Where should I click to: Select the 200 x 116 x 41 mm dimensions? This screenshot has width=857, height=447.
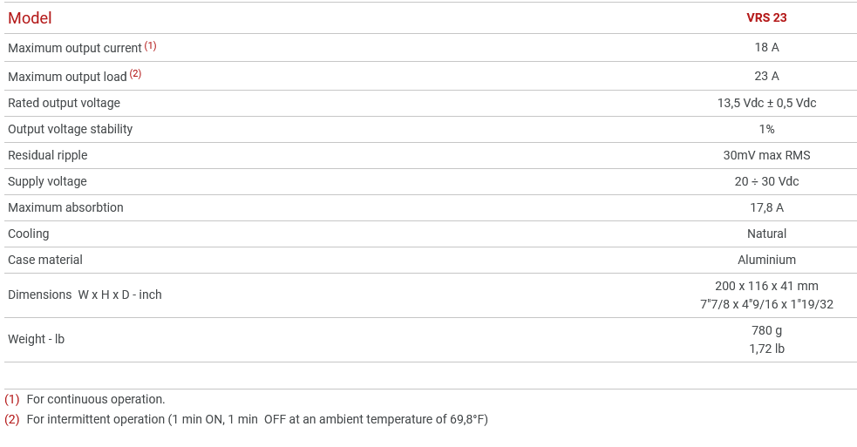[766, 286]
